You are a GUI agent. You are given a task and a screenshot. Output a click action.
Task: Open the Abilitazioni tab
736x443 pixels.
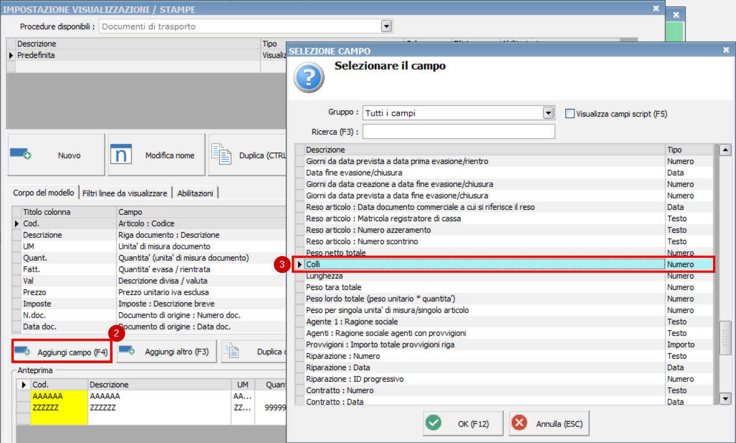pyautogui.click(x=195, y=193)
